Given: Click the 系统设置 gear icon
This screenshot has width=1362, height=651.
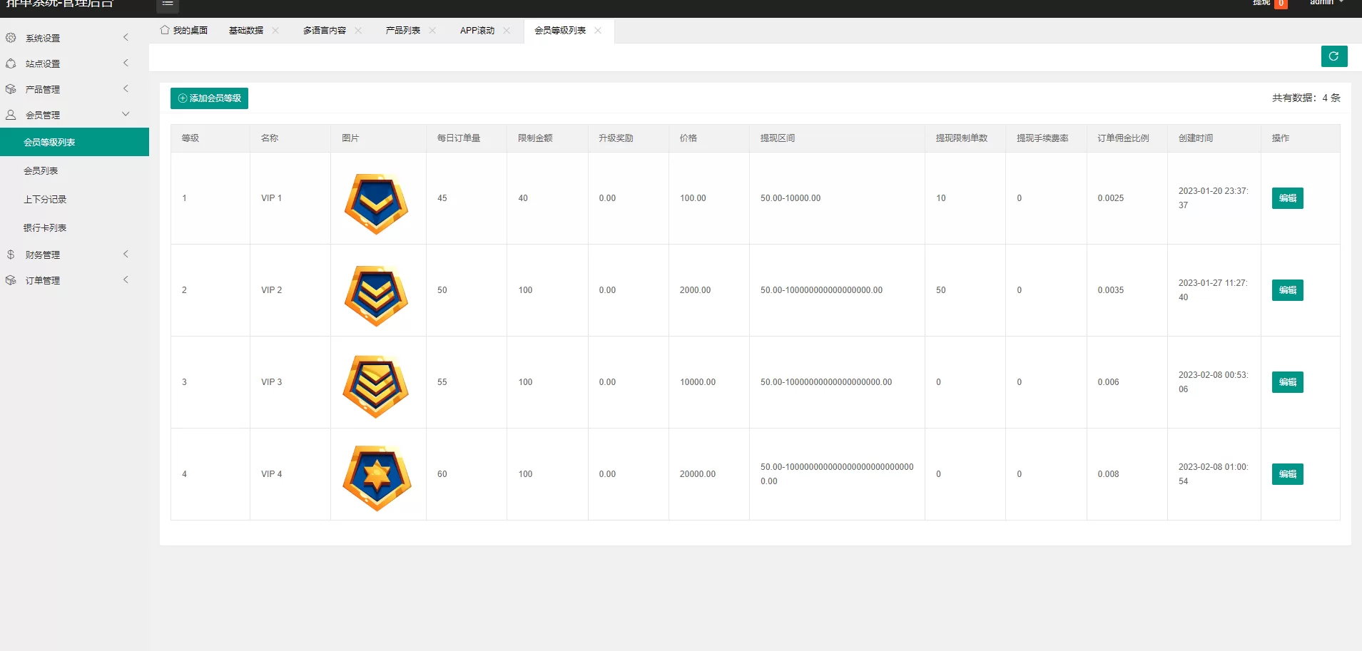Looking at the screenshot, I should click(x=11, y=38).
